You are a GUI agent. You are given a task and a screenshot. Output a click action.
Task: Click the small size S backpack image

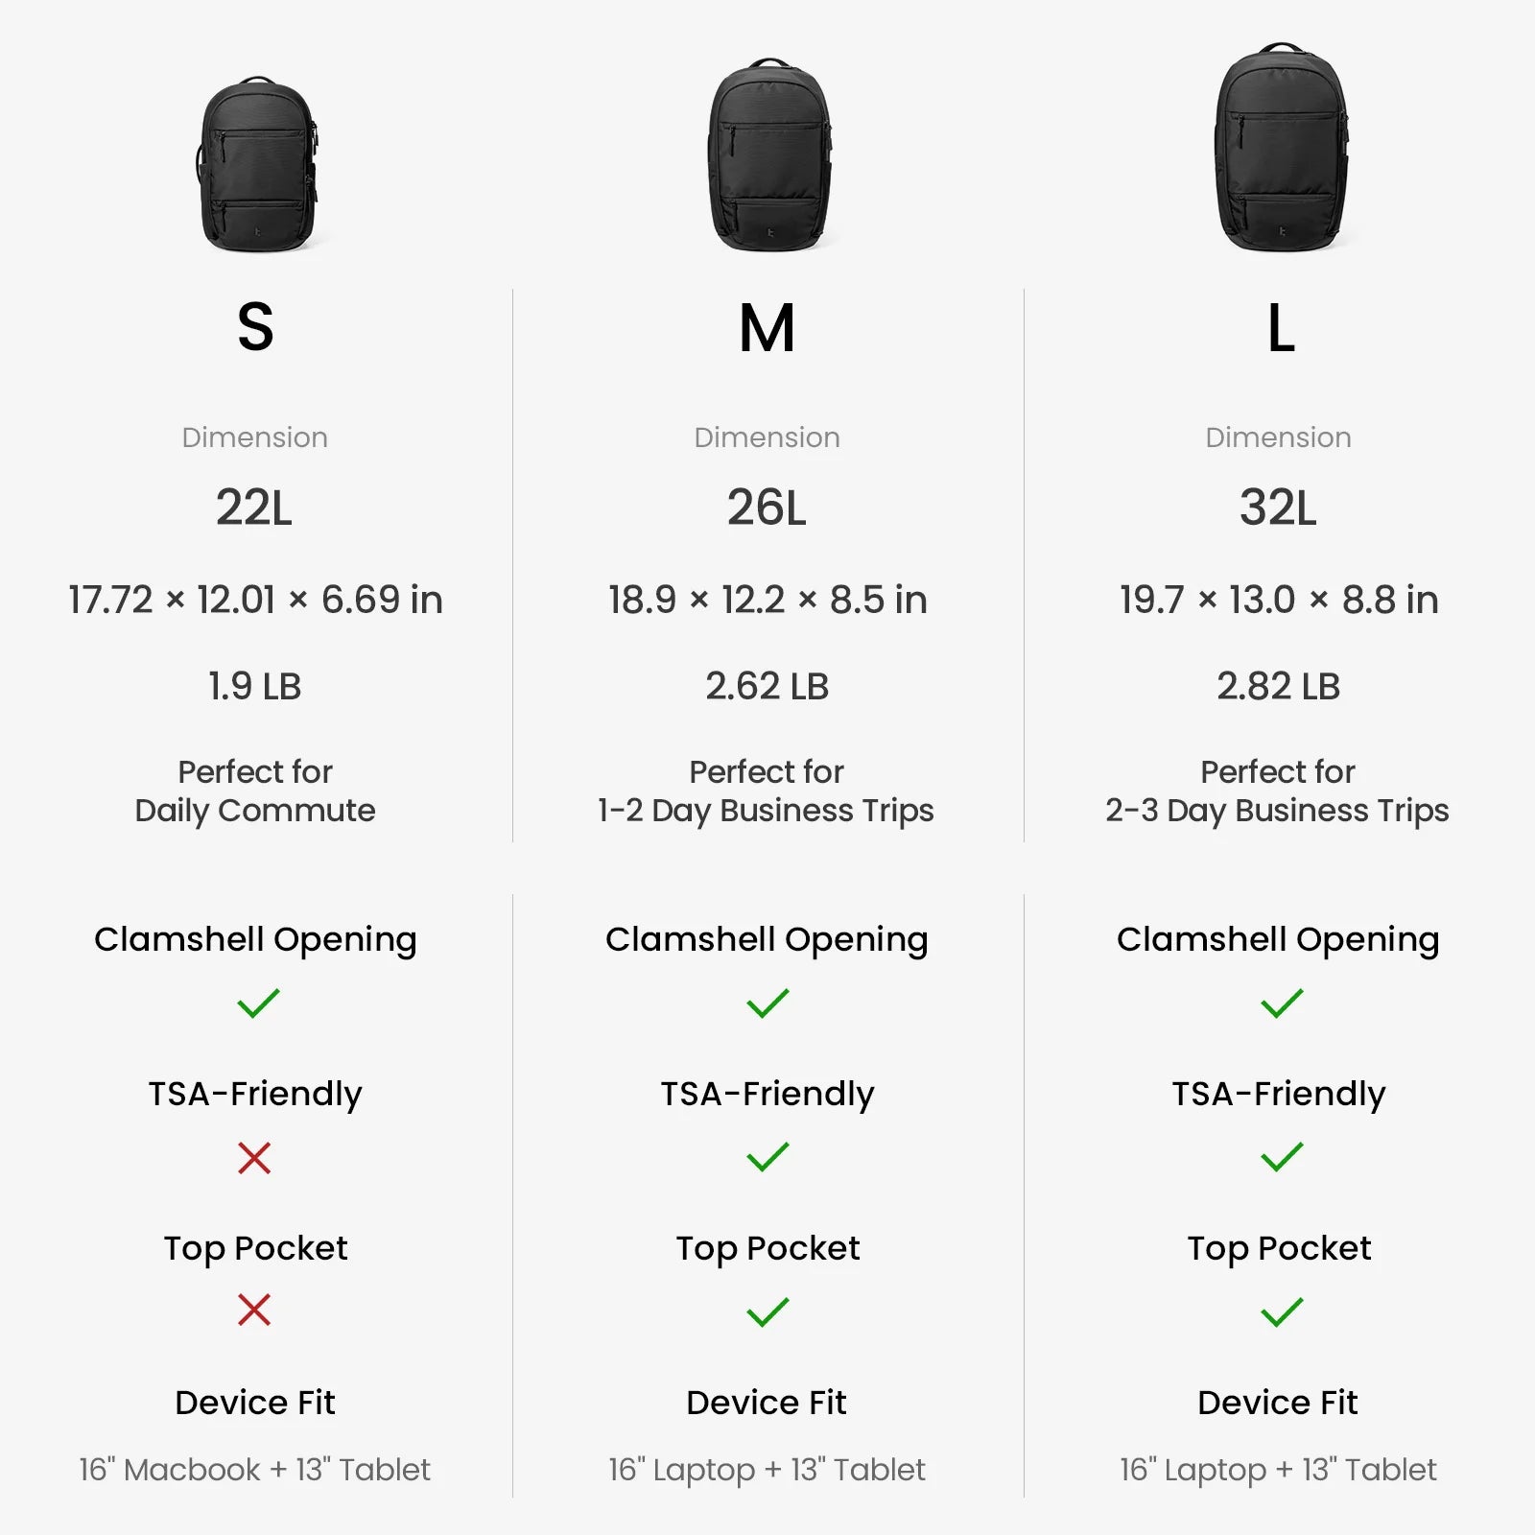click(x=257, y=165)
